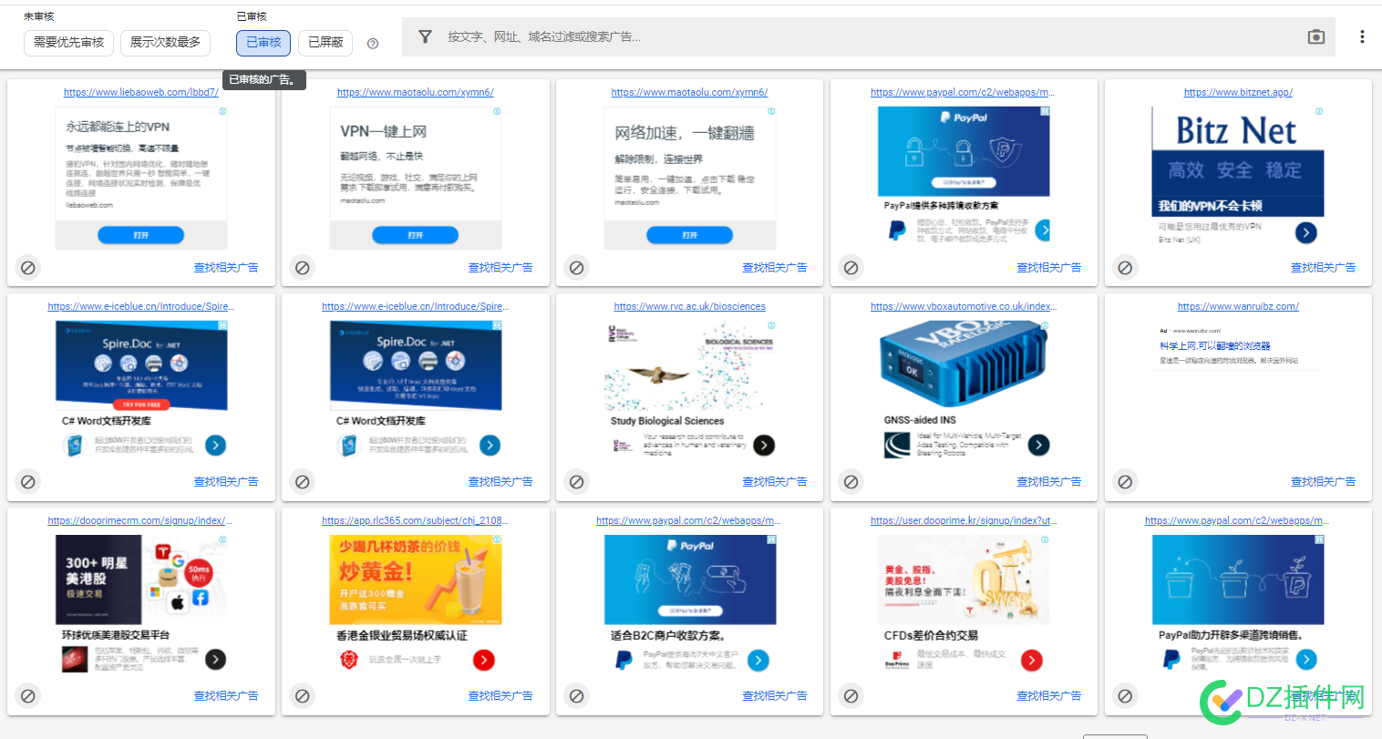This screenshot has width=1382, height=739.
Task: Click '查找相关广告' under the wanruibz.com ad
Action: coord(1324,482)
